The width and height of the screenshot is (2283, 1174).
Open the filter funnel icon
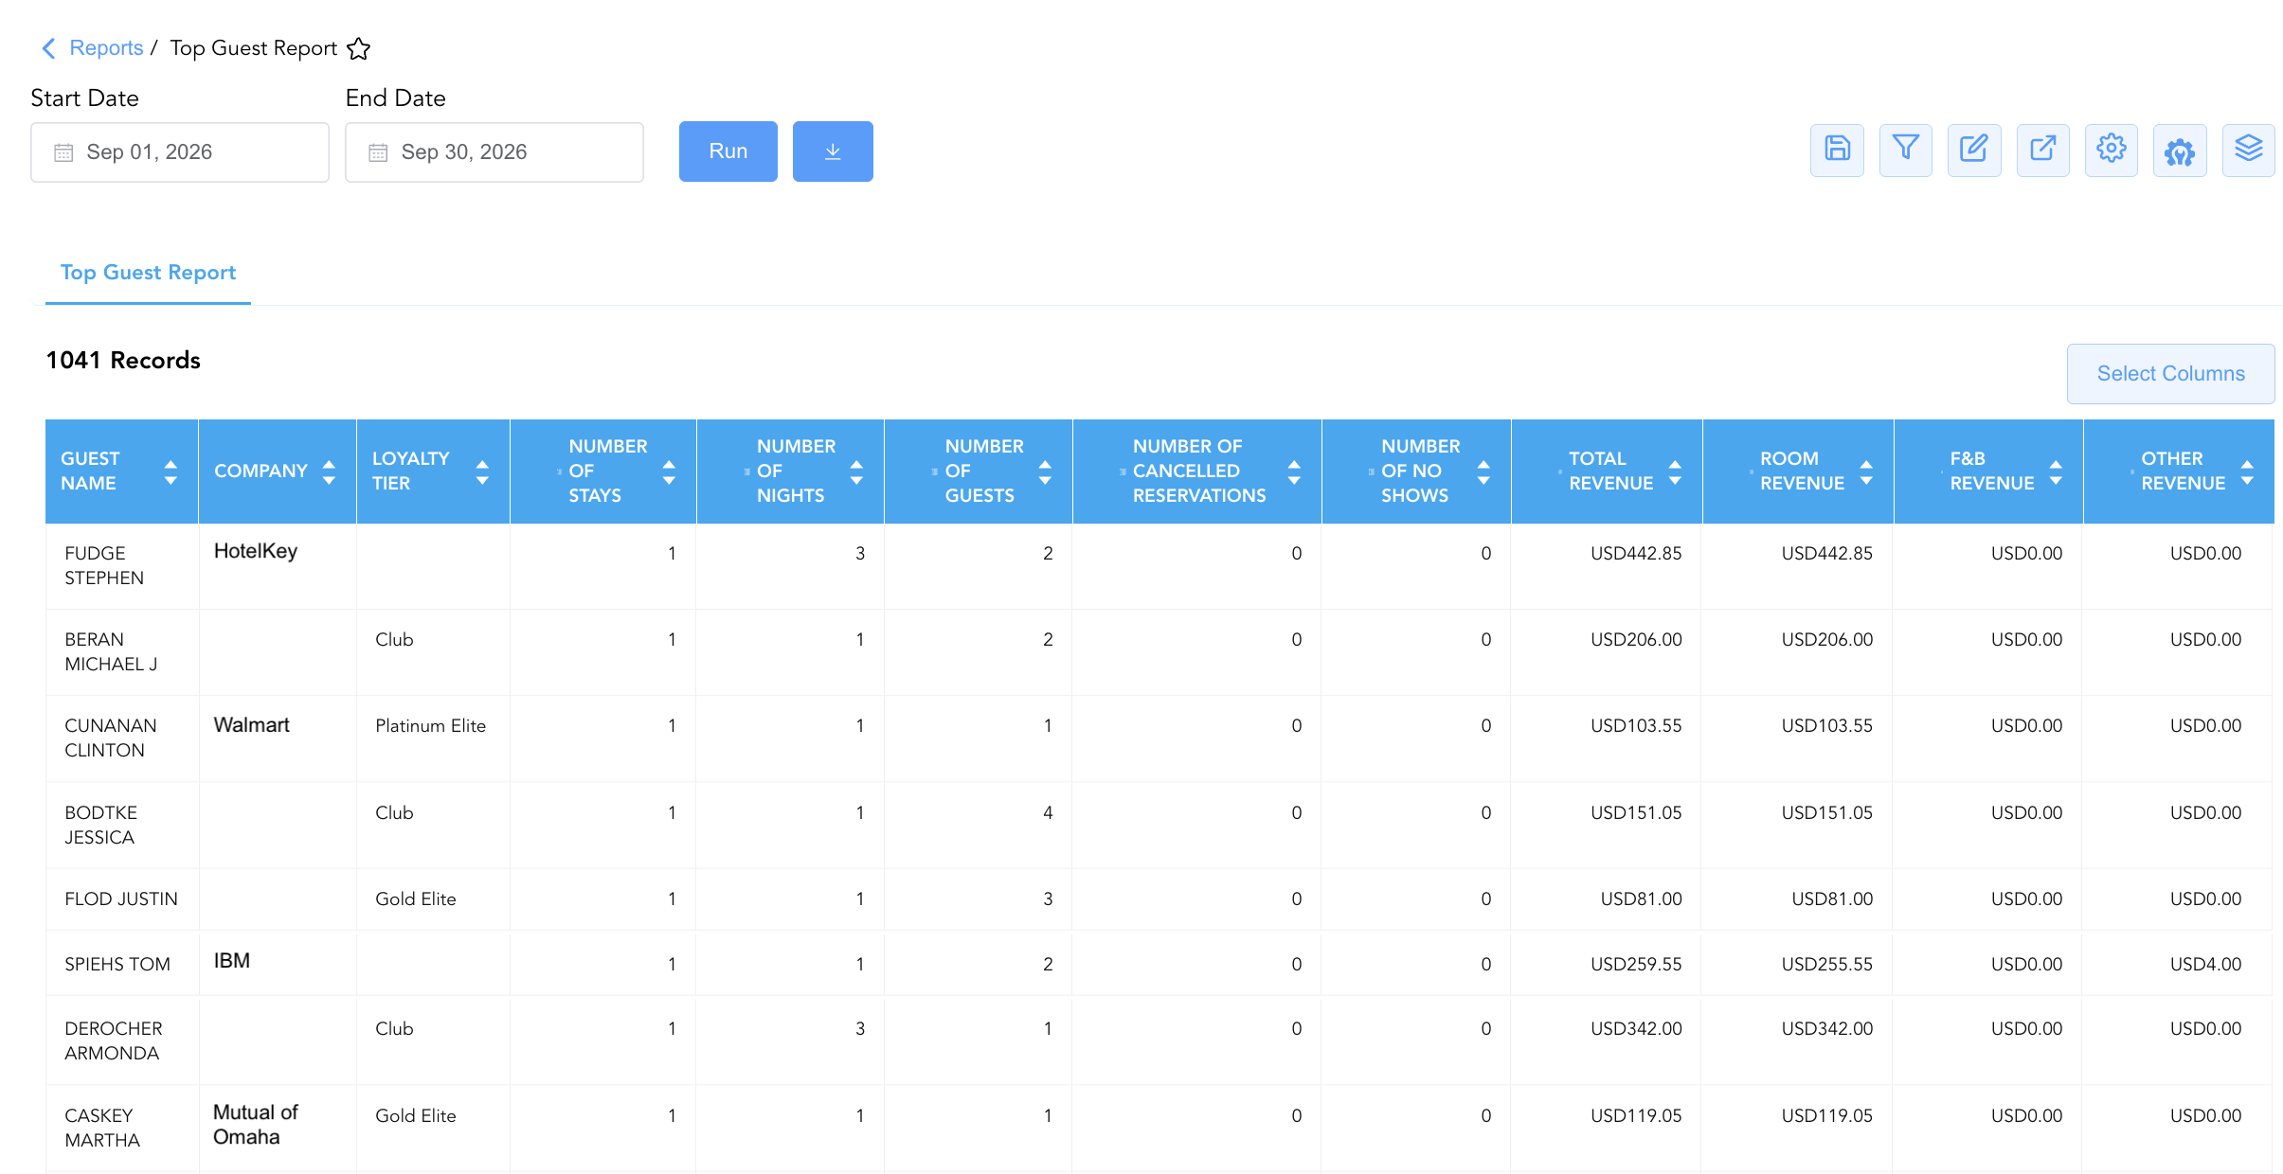pos(1905,150)
